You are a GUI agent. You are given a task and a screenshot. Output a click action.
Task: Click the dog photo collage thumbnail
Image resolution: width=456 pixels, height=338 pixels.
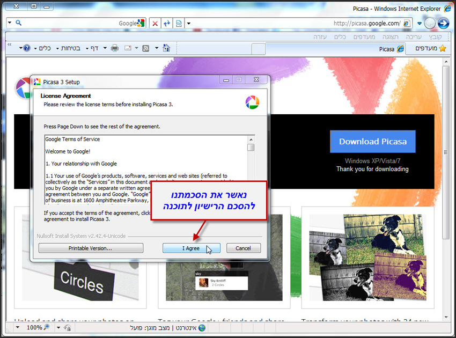[x=368, y=258]
